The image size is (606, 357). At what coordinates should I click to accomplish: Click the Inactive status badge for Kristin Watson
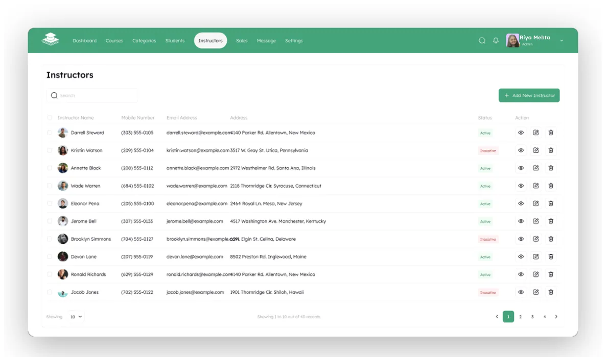click(488, 150)
